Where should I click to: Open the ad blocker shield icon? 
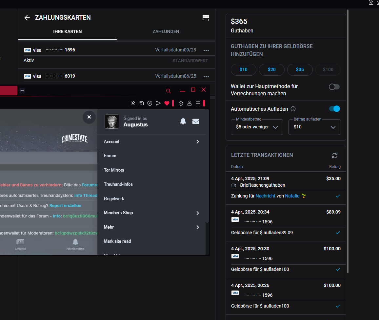point(150,104)
